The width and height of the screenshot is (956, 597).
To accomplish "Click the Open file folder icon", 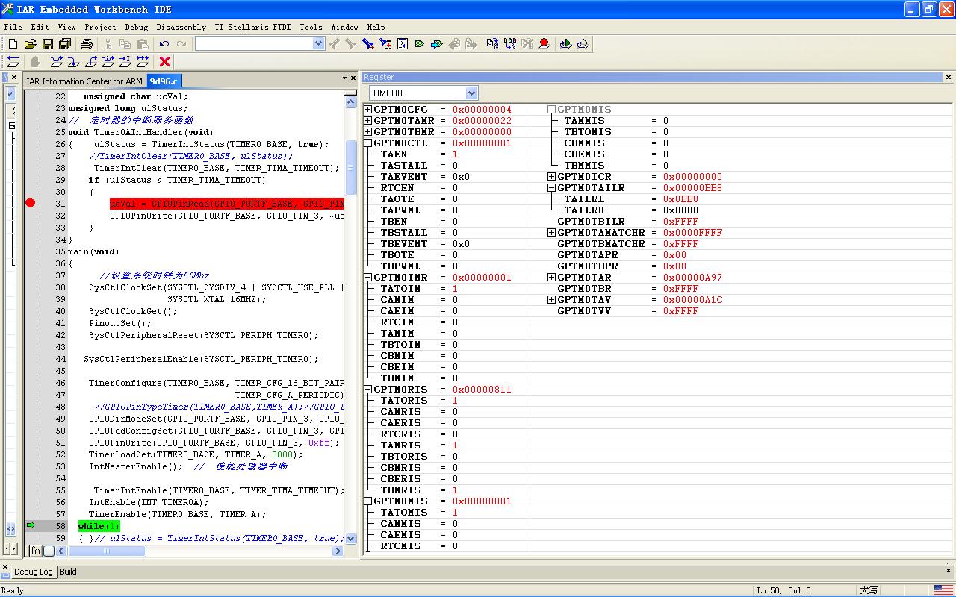I will coord(30,44).
